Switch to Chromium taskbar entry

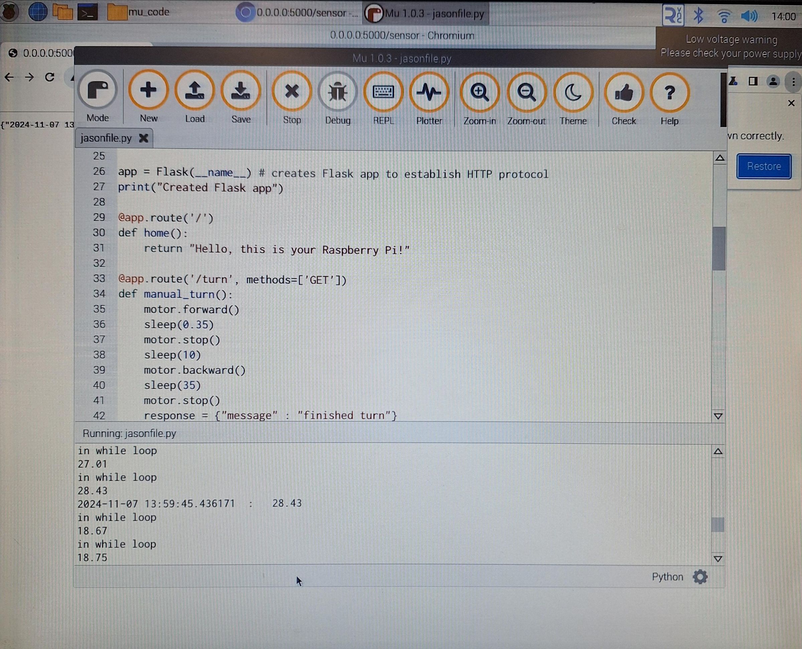coord(297,13)
